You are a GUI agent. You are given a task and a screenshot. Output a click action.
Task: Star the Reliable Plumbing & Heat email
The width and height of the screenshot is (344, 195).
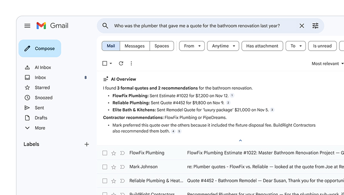point(114,181)
